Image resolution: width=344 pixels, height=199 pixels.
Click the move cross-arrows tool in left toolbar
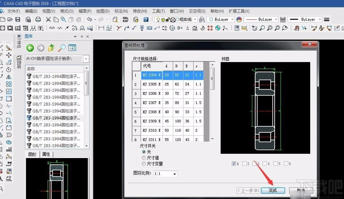[x=9, y=55]
